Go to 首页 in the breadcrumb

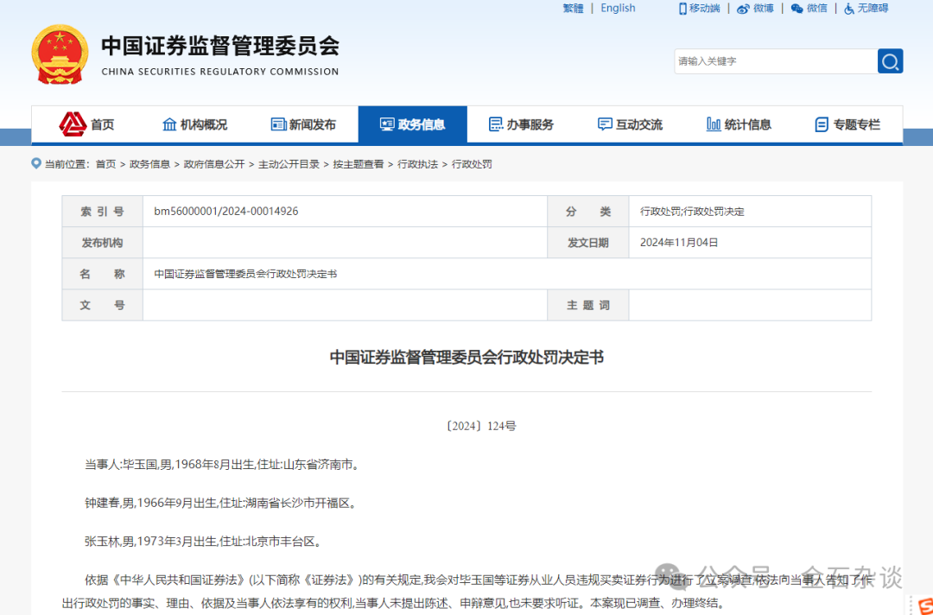[x=106, y=164]
